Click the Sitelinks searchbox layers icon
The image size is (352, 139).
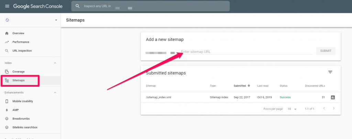[7, 127]
